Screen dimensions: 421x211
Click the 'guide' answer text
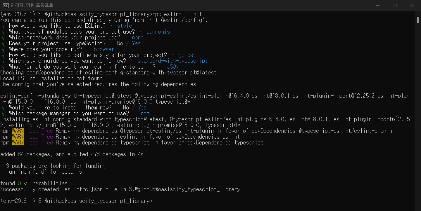(x=186, y=55)
